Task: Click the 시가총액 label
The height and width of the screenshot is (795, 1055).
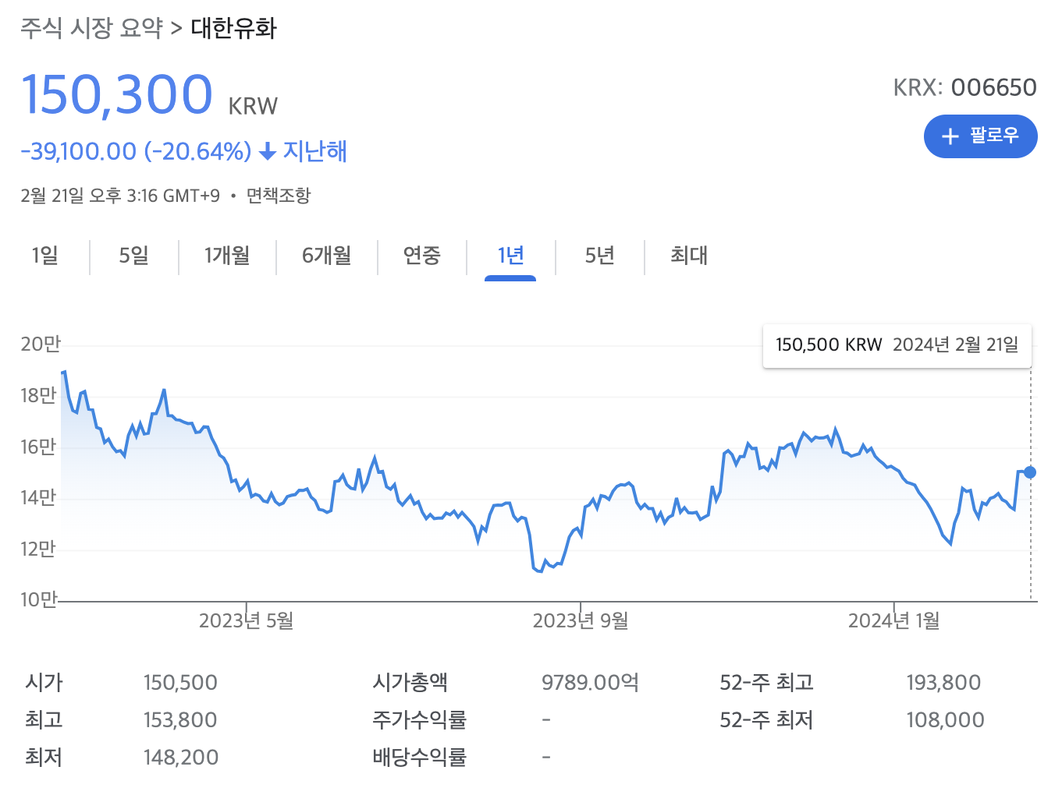Action: click(410, 683)
